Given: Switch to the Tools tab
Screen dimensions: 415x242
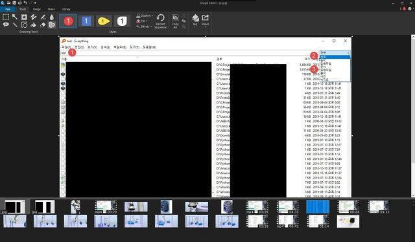Looking at the screenshot, I should point(23,9).
